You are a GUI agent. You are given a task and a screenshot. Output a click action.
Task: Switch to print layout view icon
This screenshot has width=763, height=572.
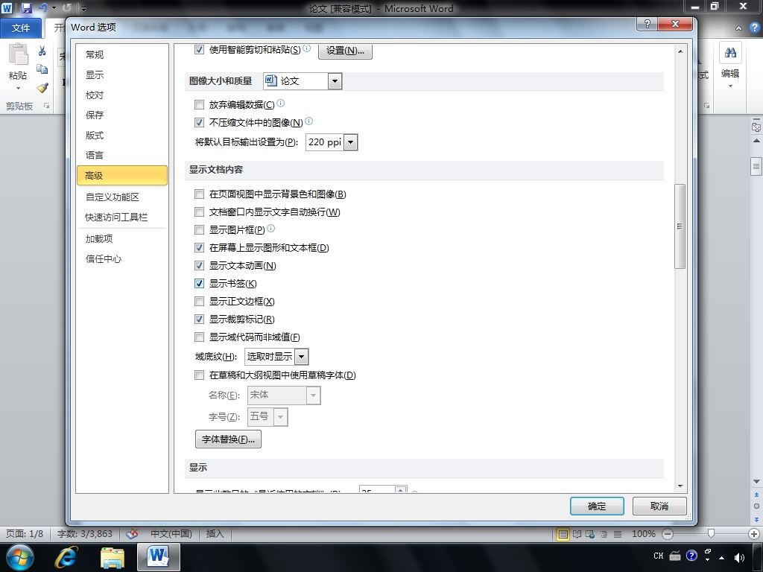click(563, 534)
